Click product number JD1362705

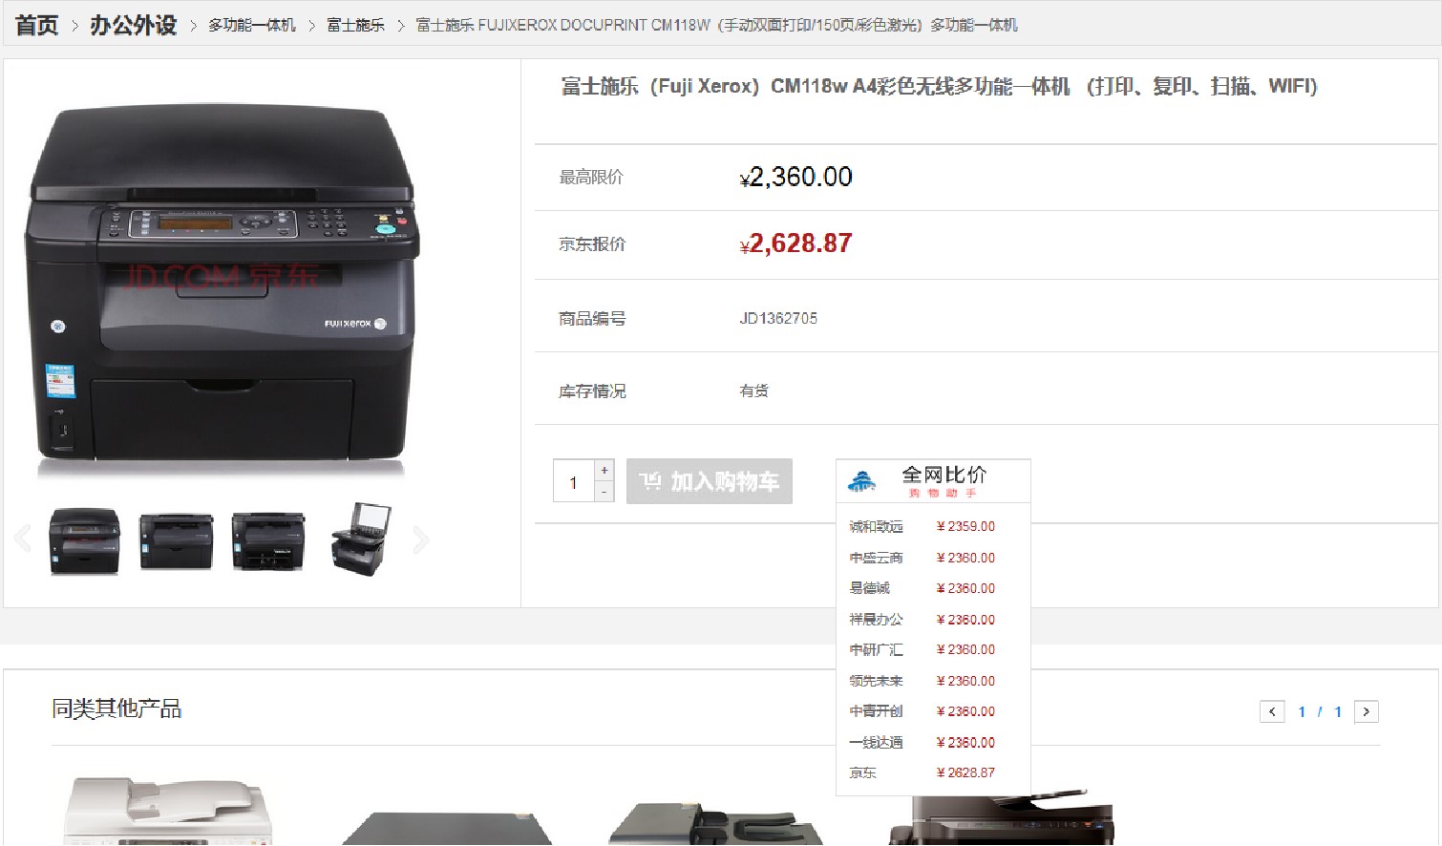(x=778, y=318)
